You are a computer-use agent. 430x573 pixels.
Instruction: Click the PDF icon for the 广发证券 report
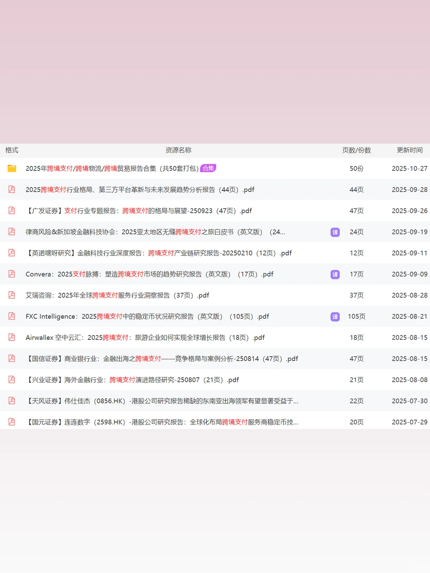(x=12, y=210)
